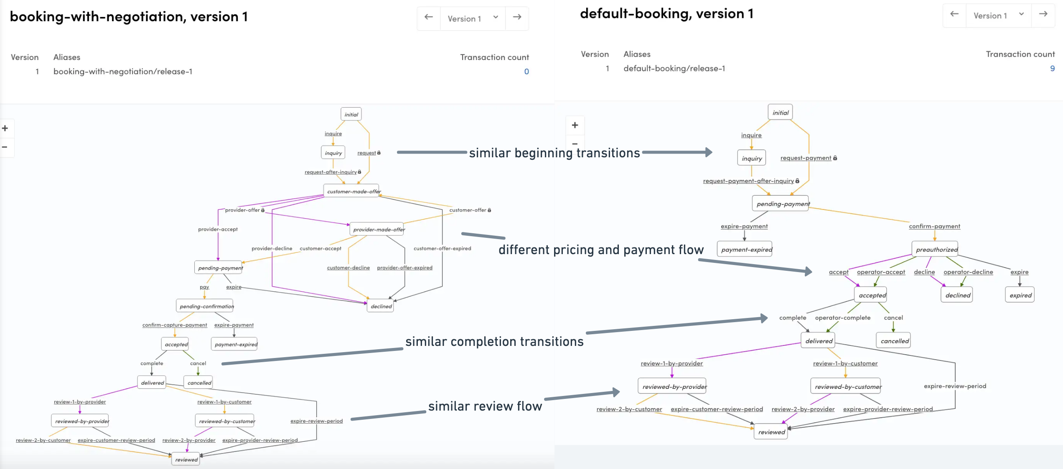Go to previous version of booking-with-negotiation
This screenshot has height=469, width=1063.
428,17
